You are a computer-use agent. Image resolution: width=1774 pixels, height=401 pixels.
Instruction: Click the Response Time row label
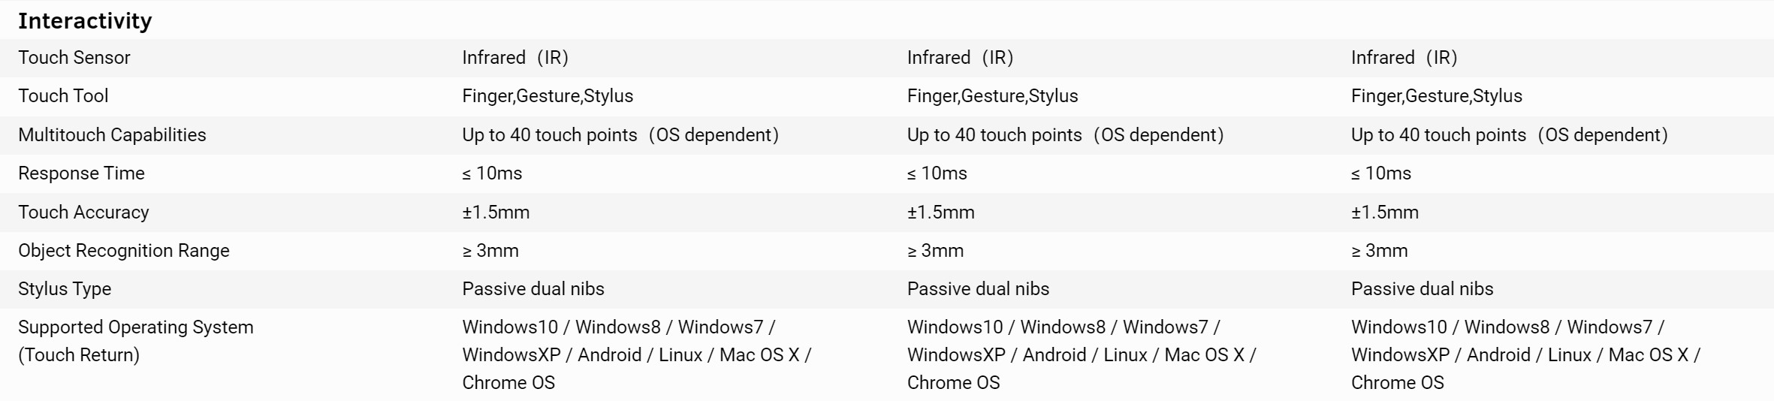point(81,173)
